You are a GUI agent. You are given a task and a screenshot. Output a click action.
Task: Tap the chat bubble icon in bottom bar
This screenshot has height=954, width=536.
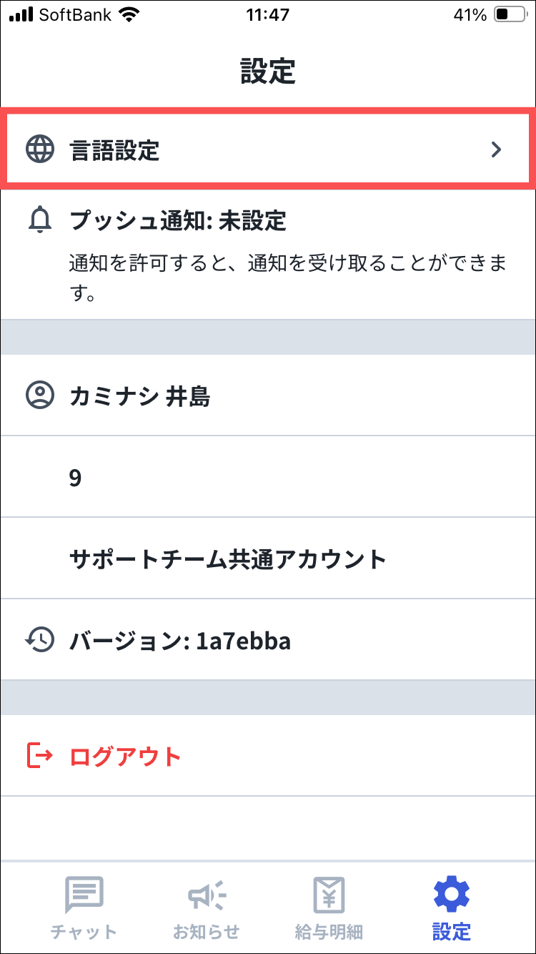click(84, 895)
